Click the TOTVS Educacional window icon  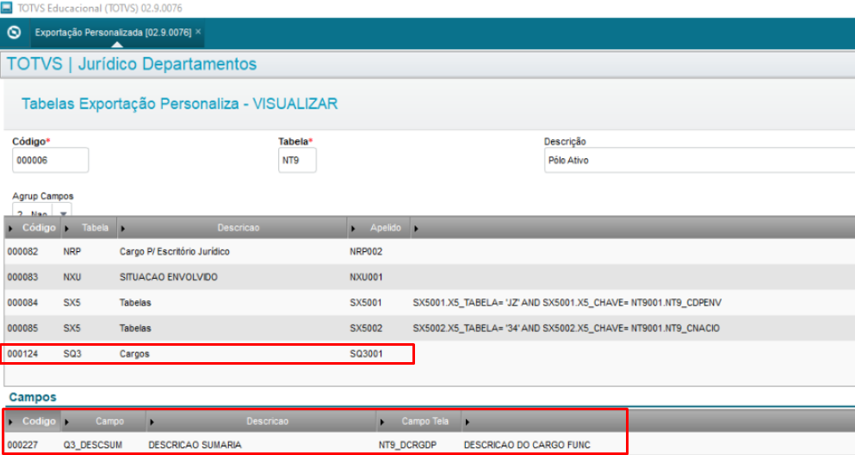(x=7, y=8)
